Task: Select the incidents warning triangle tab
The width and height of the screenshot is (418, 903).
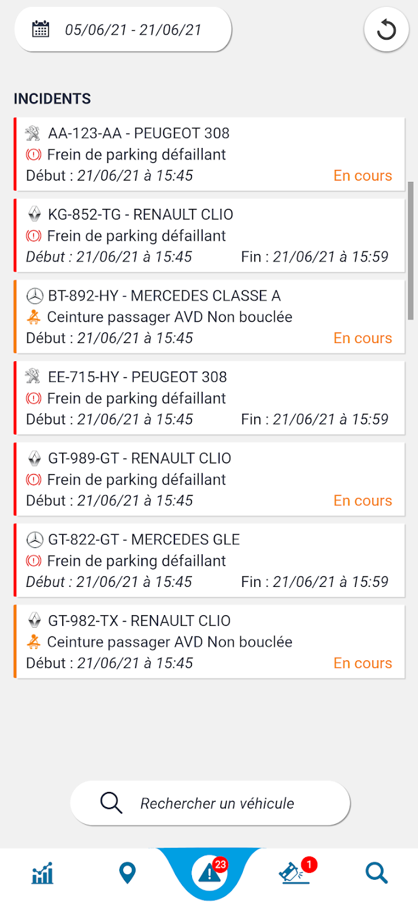Action: (x=209, y=873)
